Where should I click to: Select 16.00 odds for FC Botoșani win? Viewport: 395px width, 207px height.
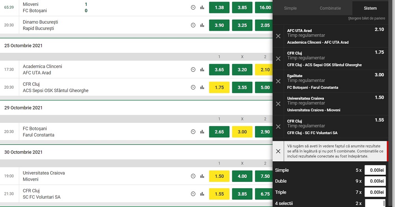coord(265,7)
